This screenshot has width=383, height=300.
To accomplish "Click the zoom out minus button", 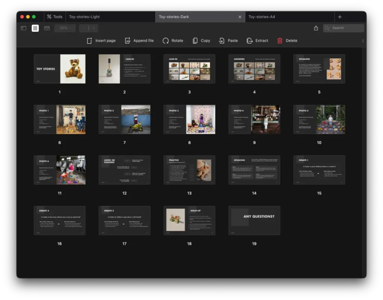I will (84, 28).
